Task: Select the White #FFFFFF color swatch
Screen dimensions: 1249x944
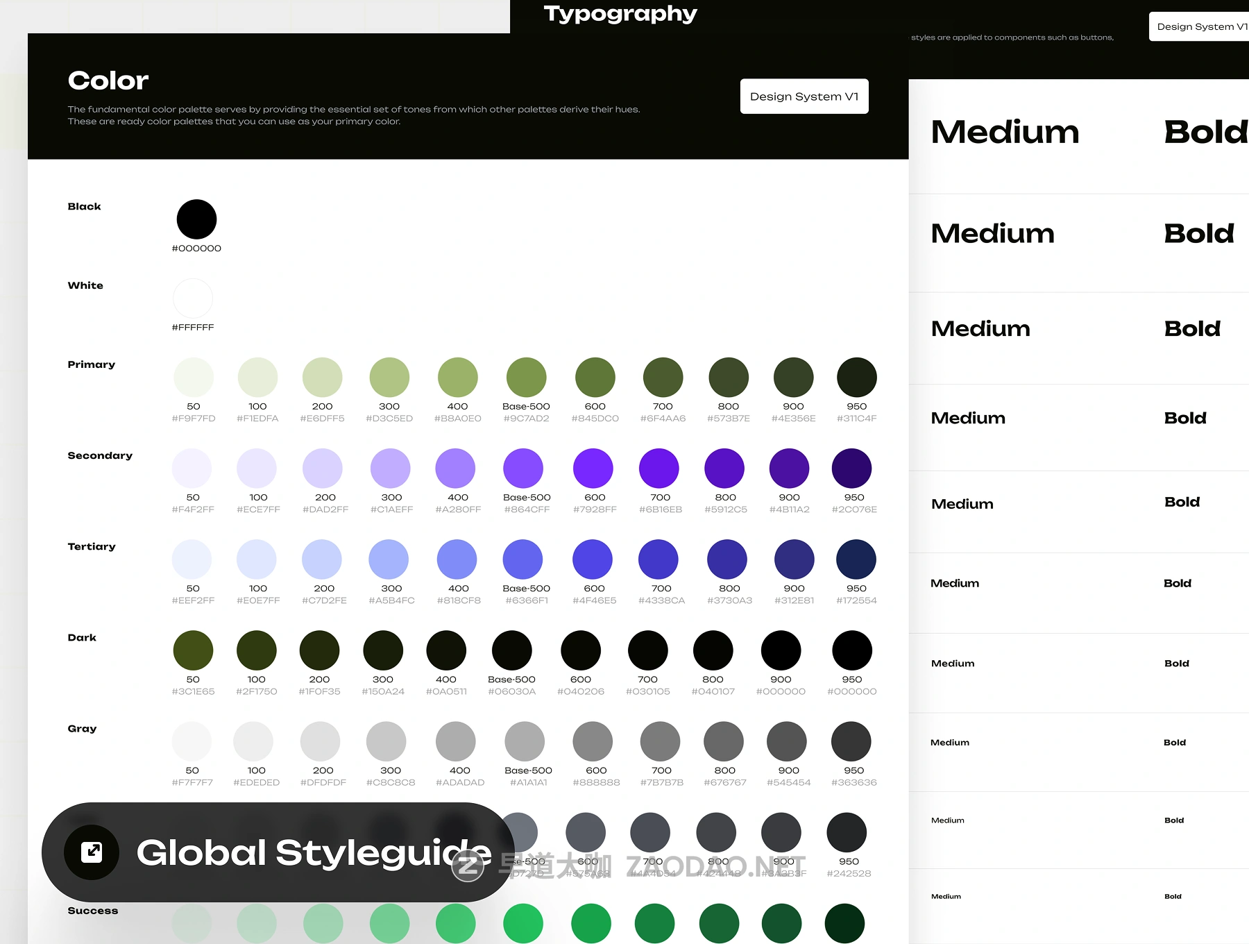Action: click(x=193, y=298)
